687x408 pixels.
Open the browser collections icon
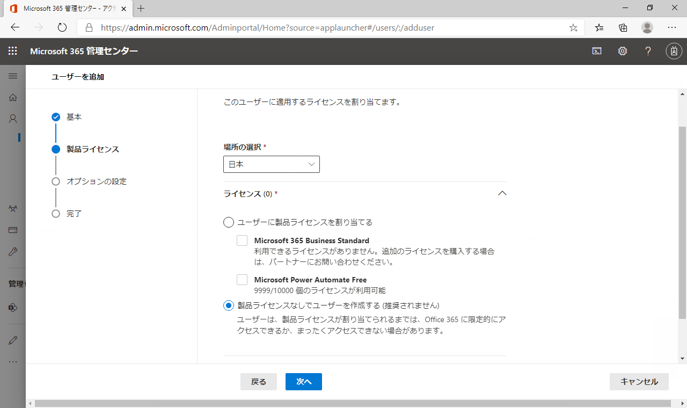(x=623, y=27)
